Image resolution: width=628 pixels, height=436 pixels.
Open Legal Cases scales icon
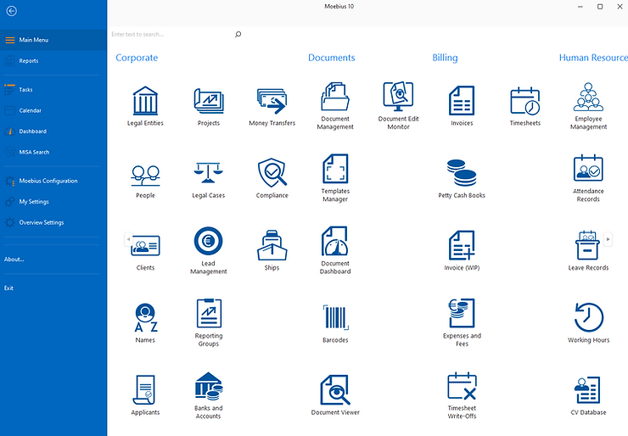208,179
